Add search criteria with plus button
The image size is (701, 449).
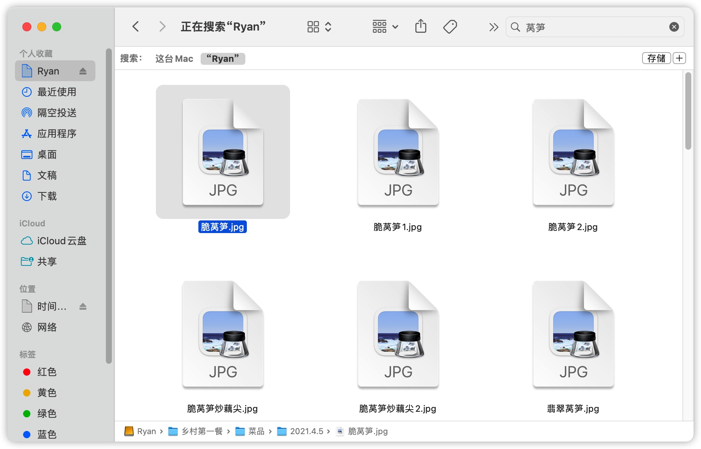pyautogui.click(x=679, y=58)
